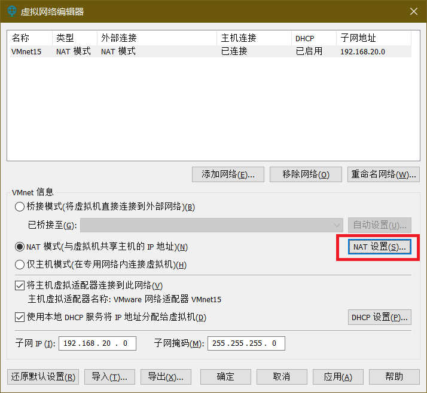This screenshot has height=393, width=427.
Task: Select the host-only mode radio button
Action: pos(19,265)
